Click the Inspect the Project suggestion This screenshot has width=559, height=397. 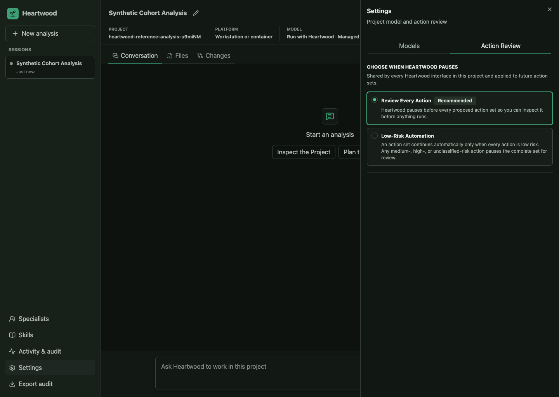[x=304, y=152]
